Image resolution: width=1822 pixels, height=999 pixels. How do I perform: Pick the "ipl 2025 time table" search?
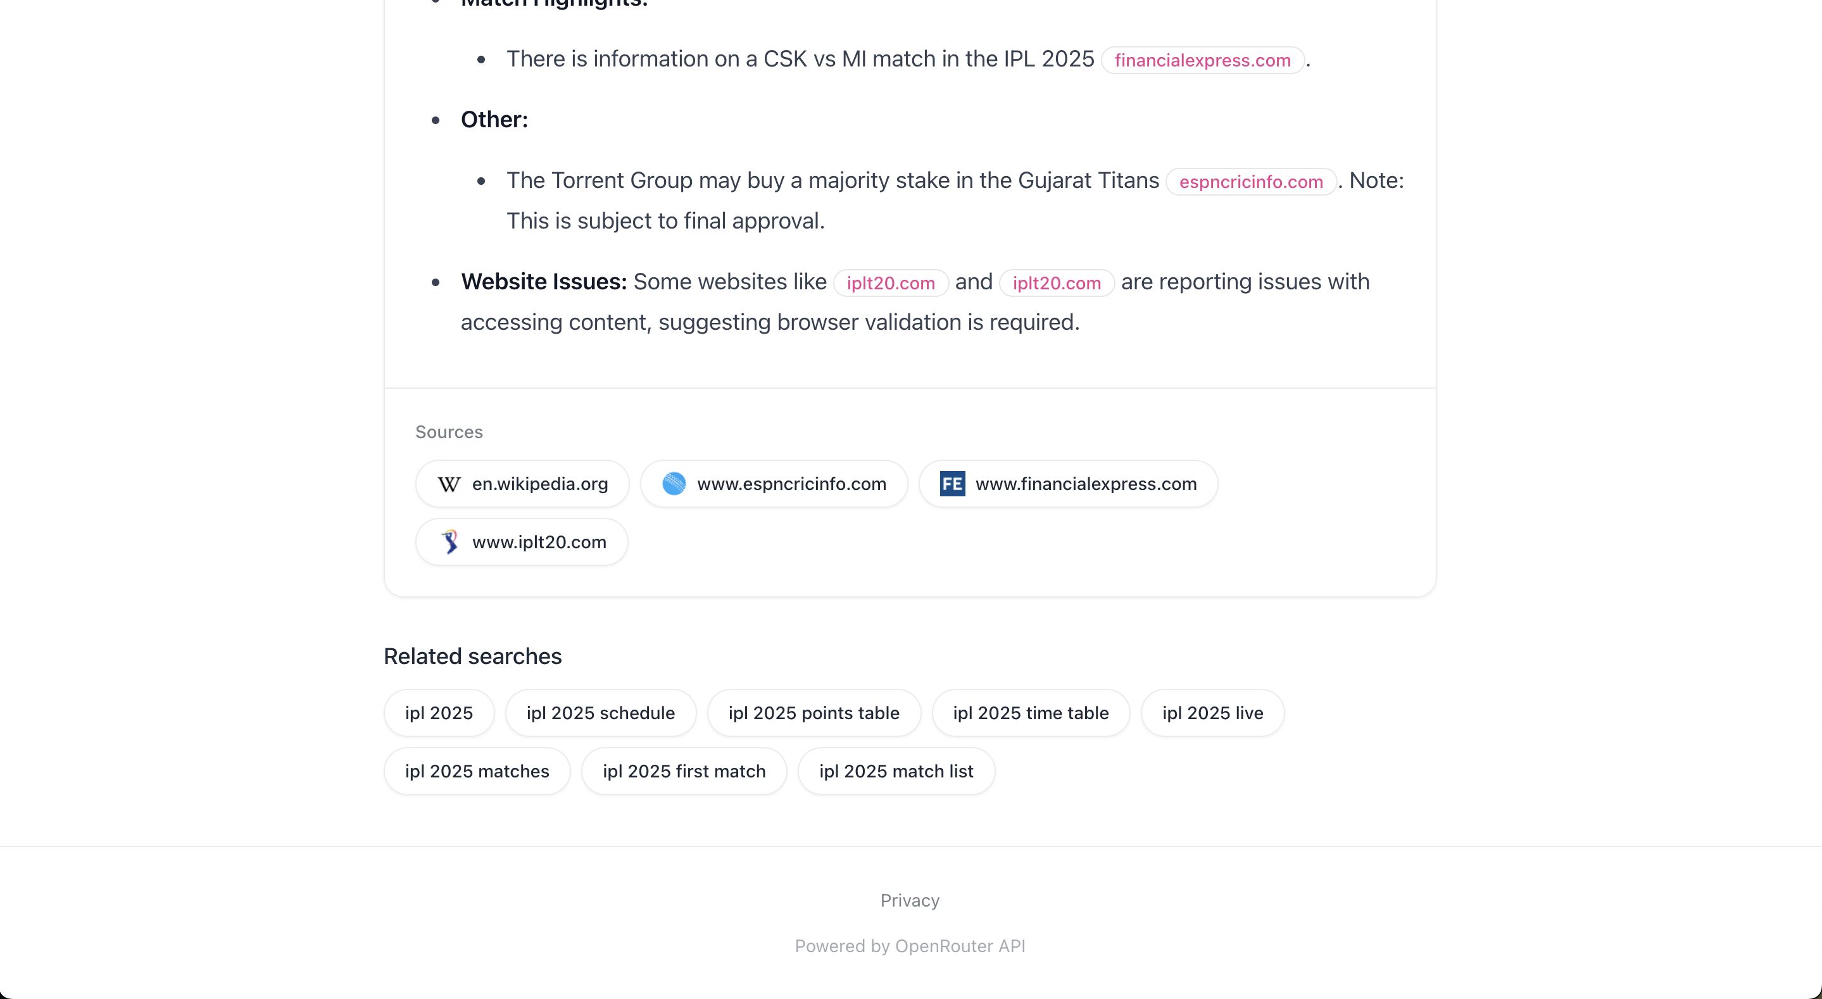coord(1031,713)
